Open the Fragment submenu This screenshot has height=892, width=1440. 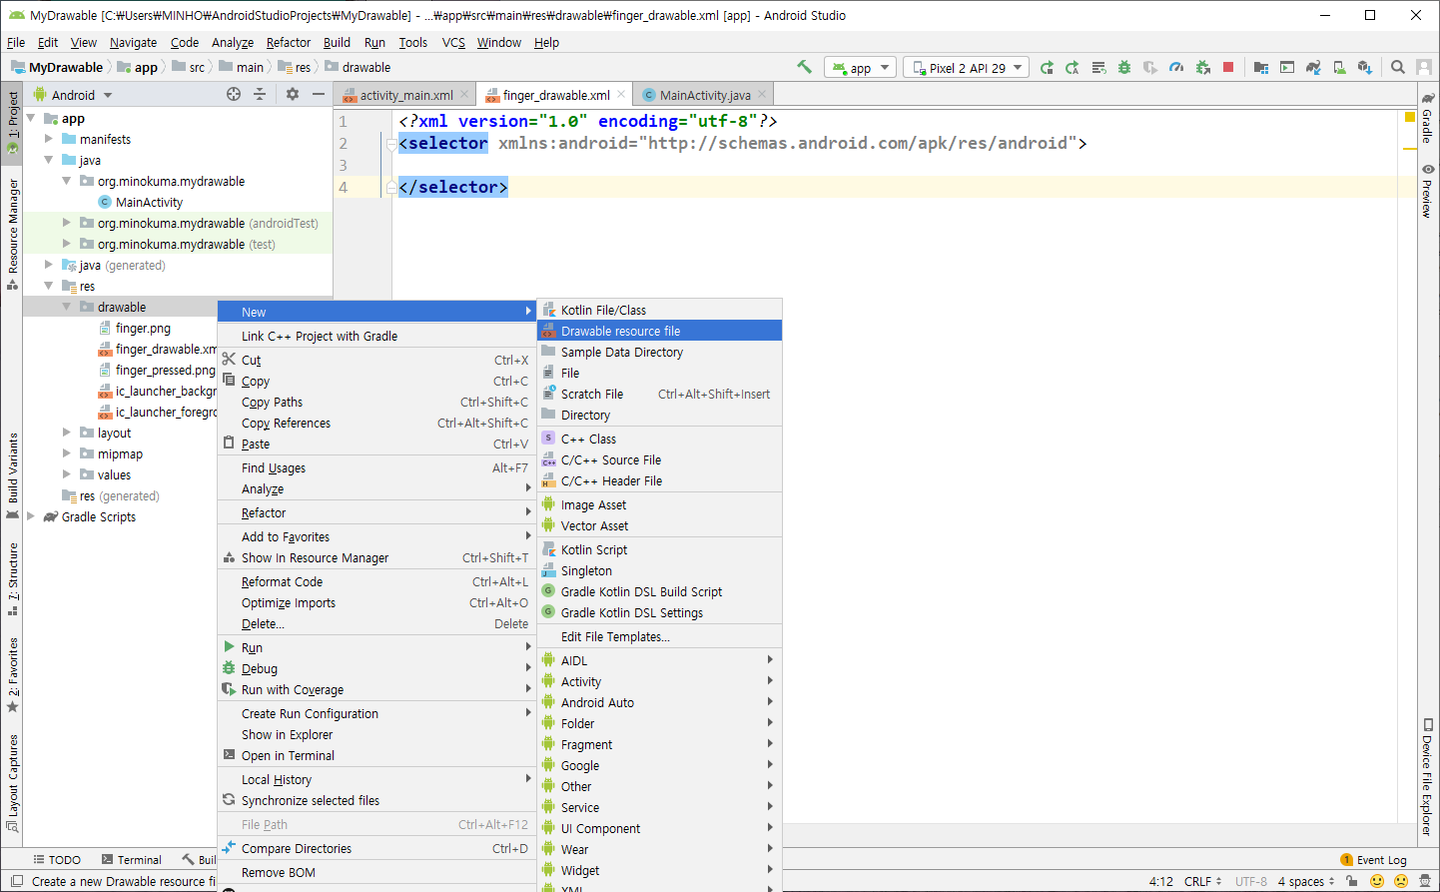pos(660,744)
